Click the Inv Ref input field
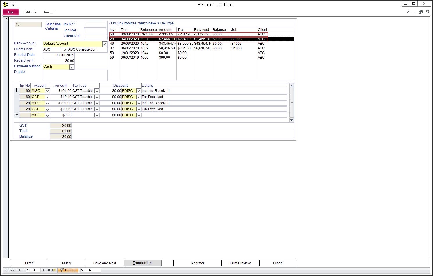This screenshot has width=433, height=276. point(95,24)
